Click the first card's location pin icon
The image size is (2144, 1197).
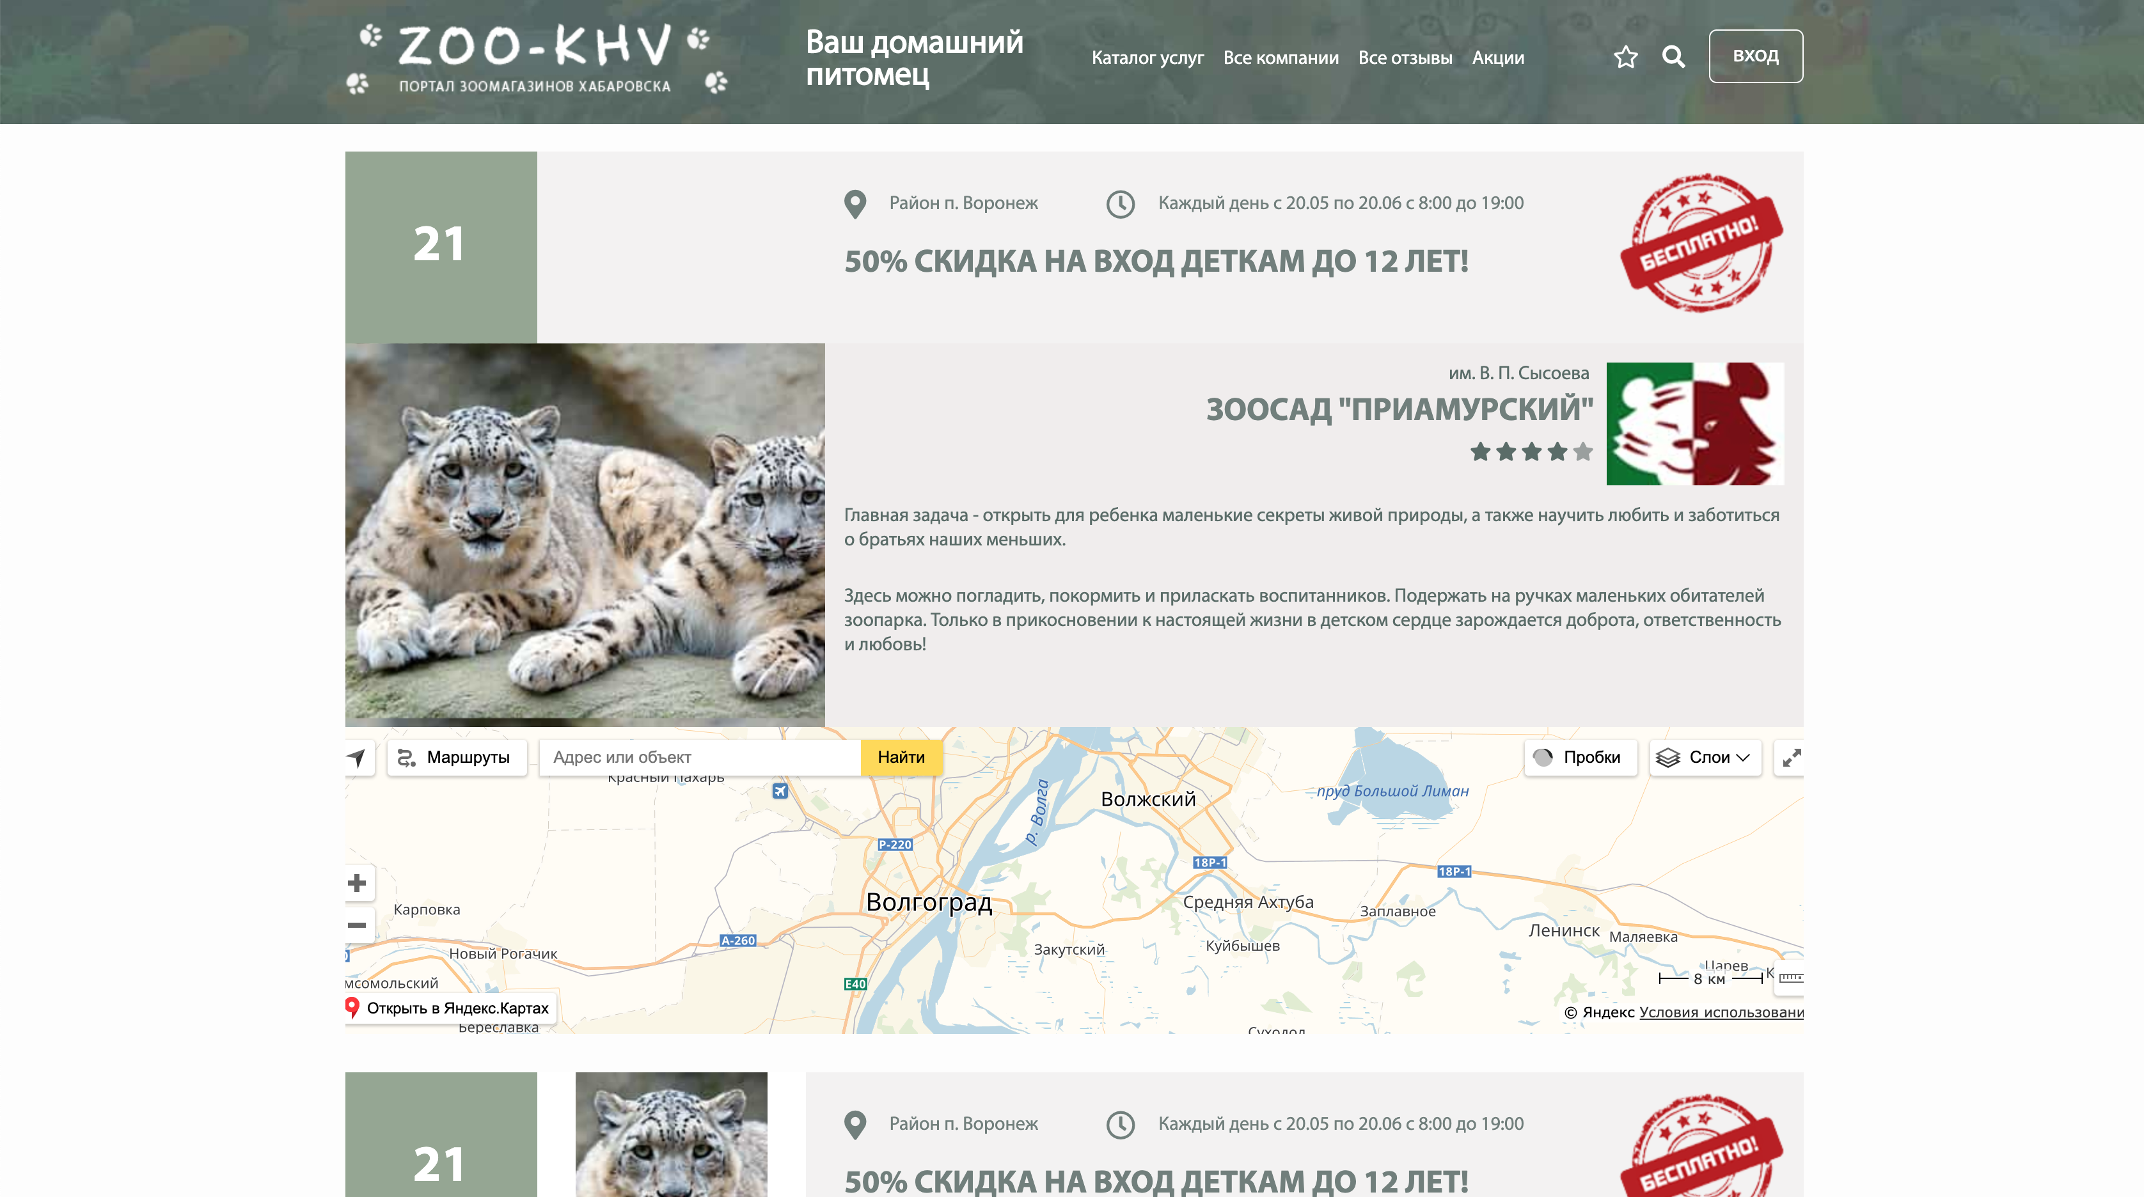click(855, 204)
